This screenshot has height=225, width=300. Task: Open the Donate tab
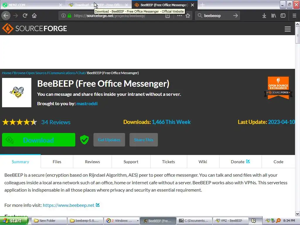[x=240, y=162]
